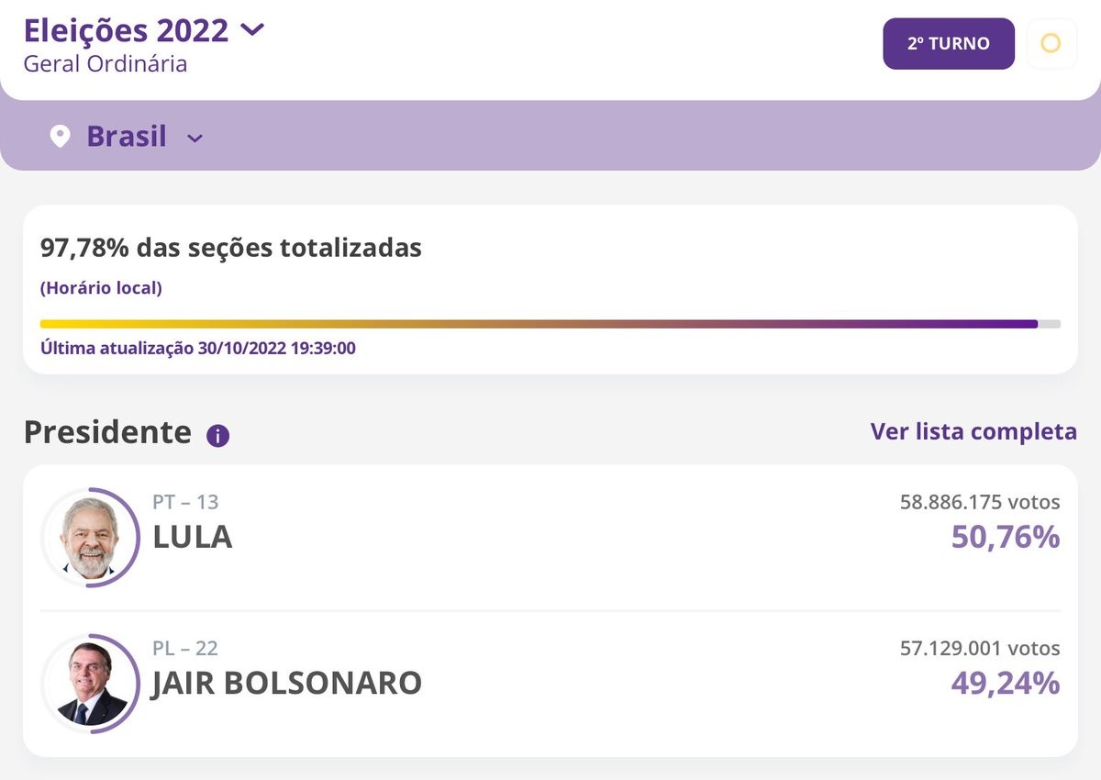This screenshot has height=780, width=1101.
Task: Open Lula's candidate photo
Action: [90, 538]
